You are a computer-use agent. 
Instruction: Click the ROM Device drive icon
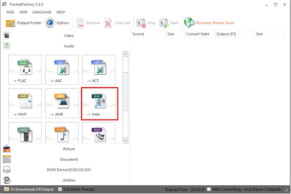pos(7,169)
